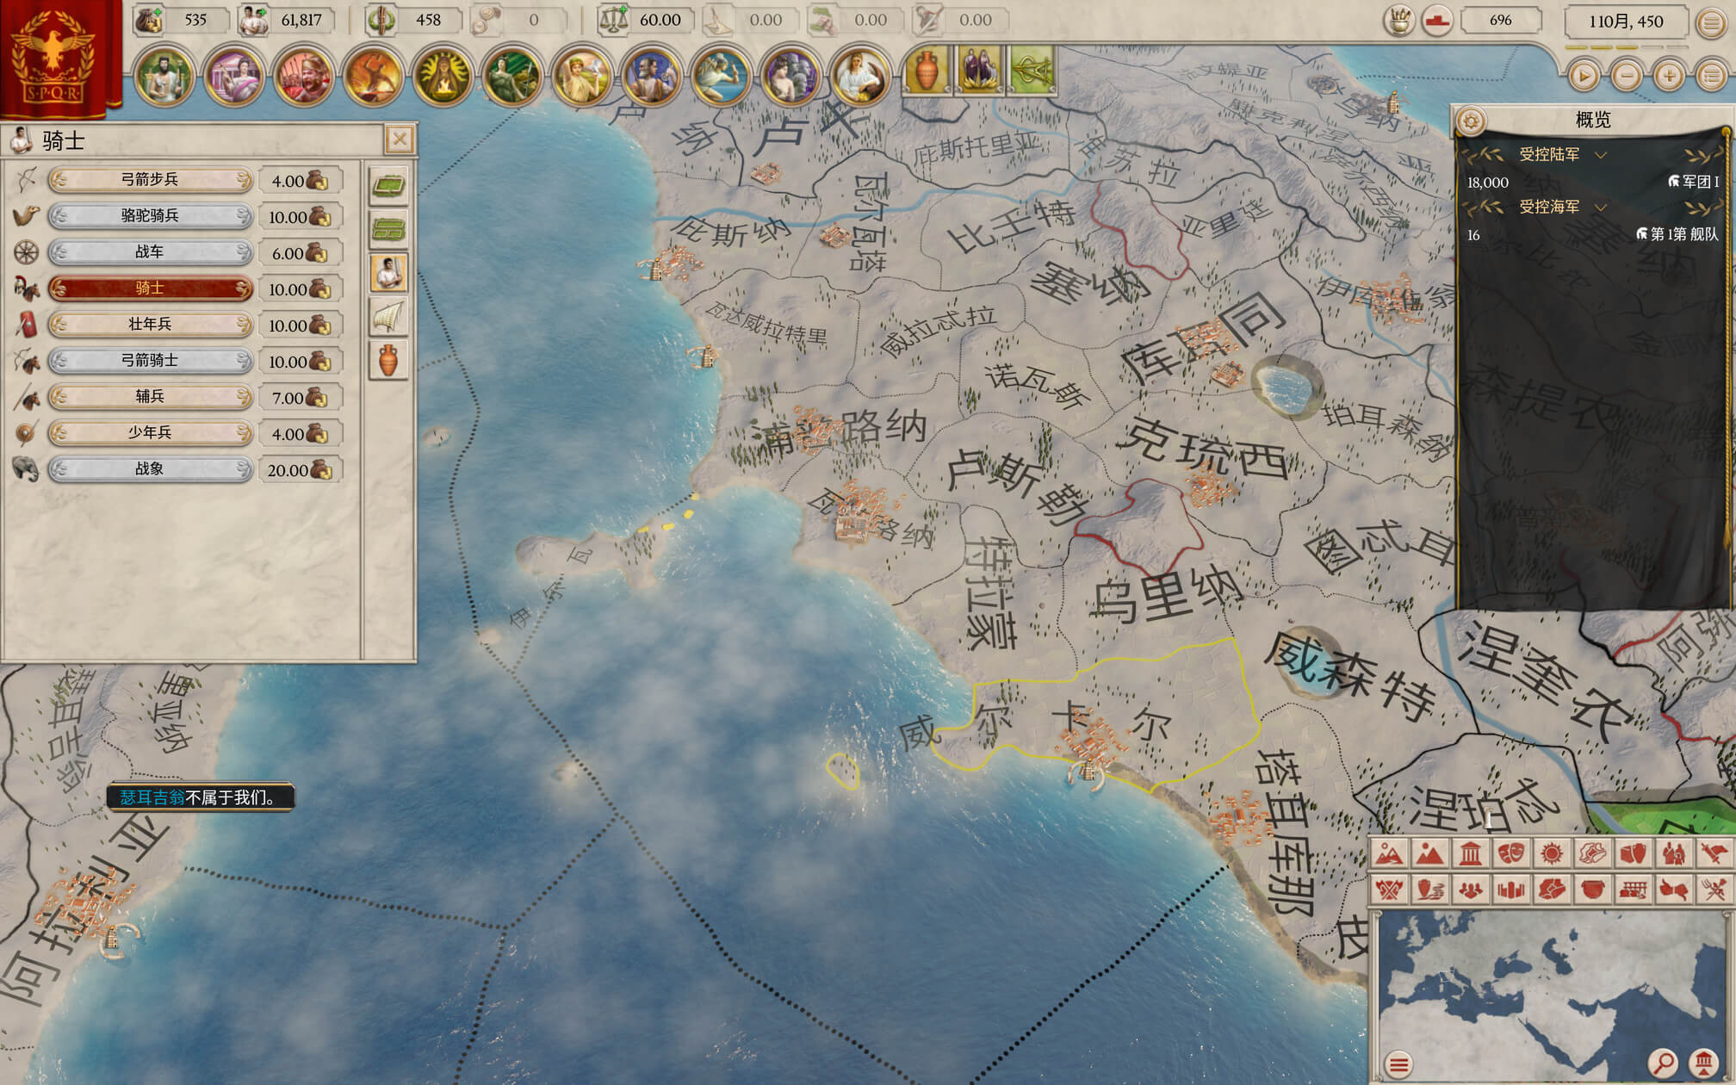Increase game speed with plus button
The width and height of the screenshot is (1736, 1085).
(1669, 76)
